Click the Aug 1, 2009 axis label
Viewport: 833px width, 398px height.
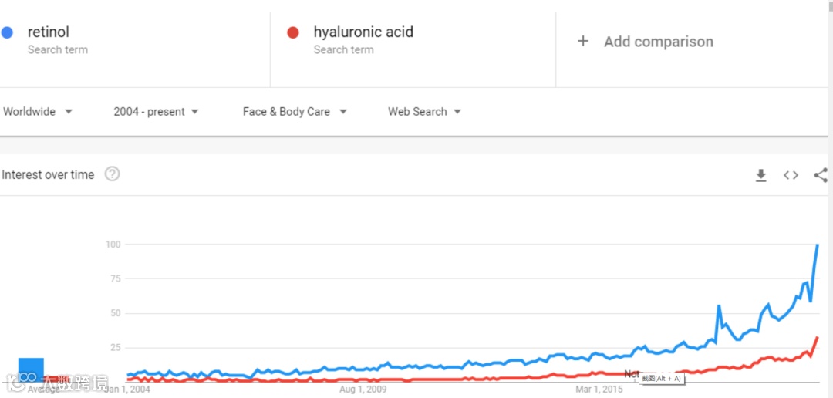363,389
